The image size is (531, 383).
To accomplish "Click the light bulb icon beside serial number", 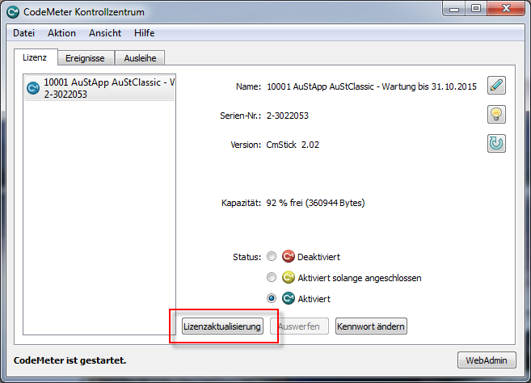I will (x=496, y=115).
